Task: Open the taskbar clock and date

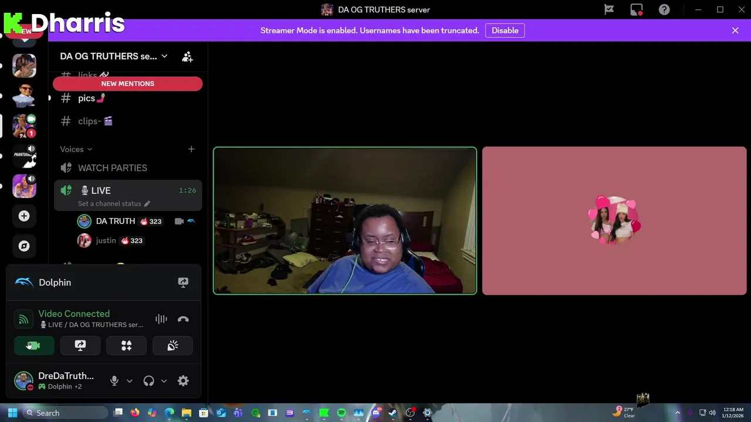Action: pyautogui.click(x=733, y=413)
